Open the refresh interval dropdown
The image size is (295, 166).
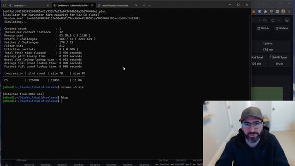click(279, 20)
